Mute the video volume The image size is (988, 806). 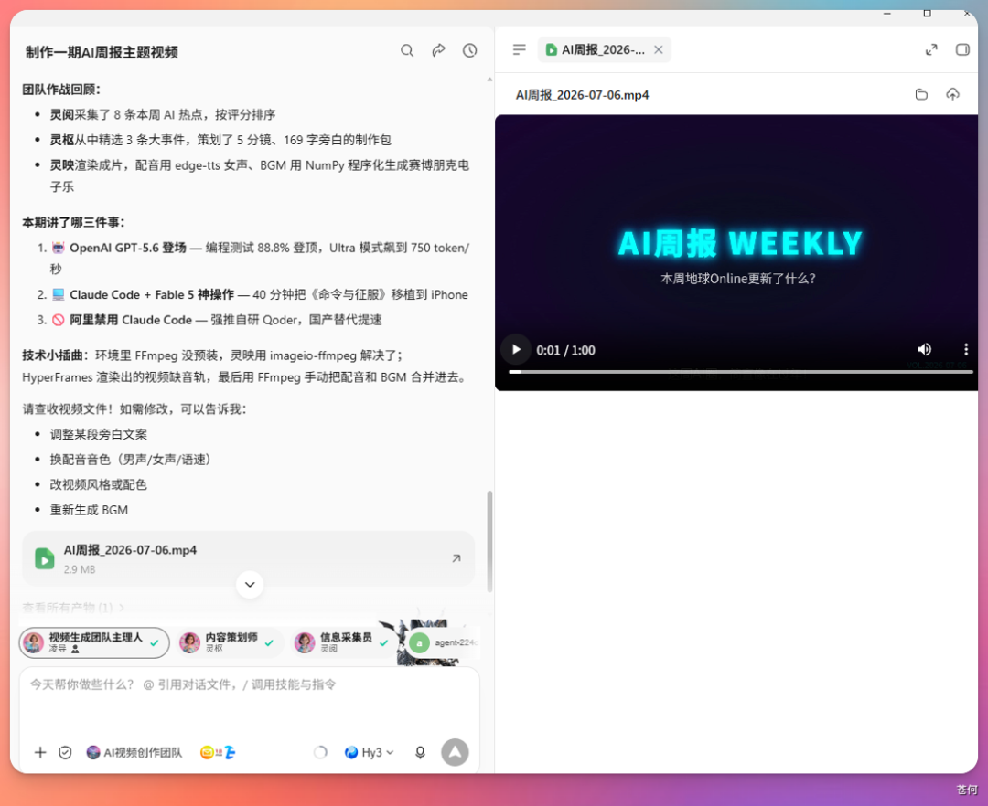point(924,349)
